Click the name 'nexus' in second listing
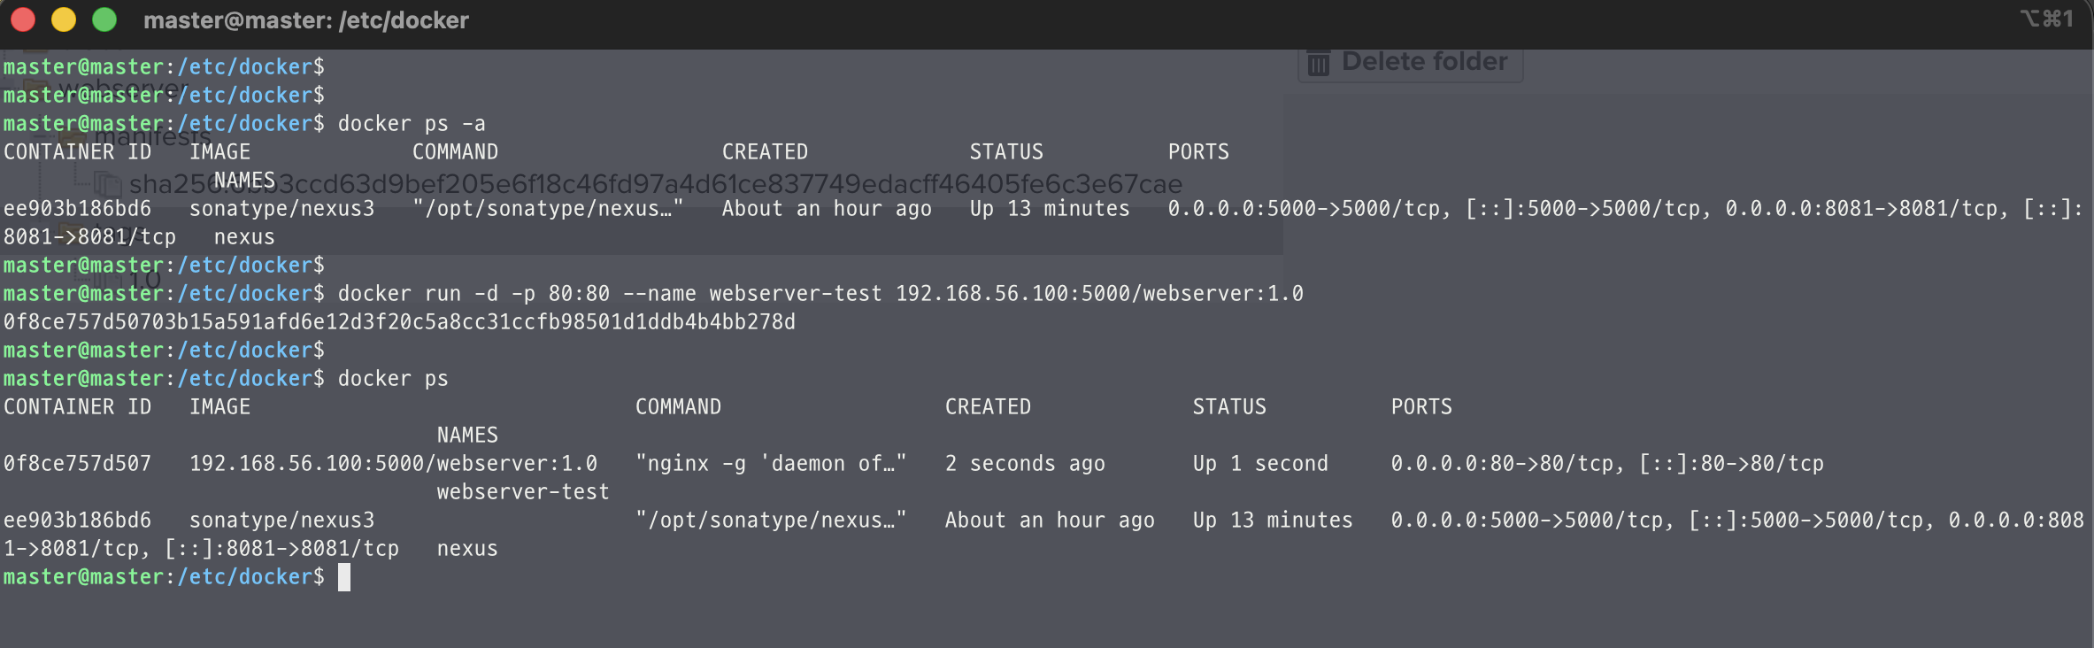The height and width of the screenshot is (648, 2094). [x=468, y=549]
